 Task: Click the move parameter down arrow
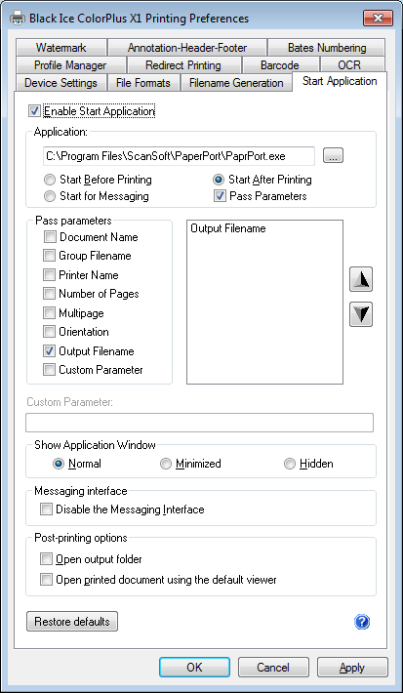tap(361, 314)
